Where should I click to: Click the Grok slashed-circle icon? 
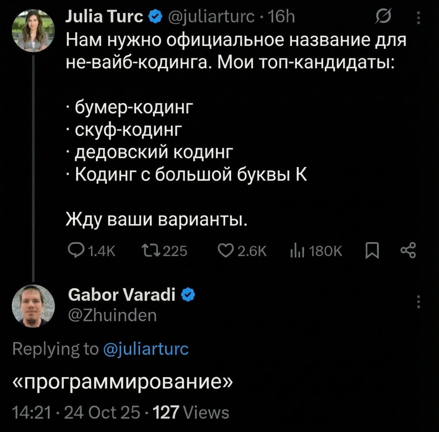point(383,17)
